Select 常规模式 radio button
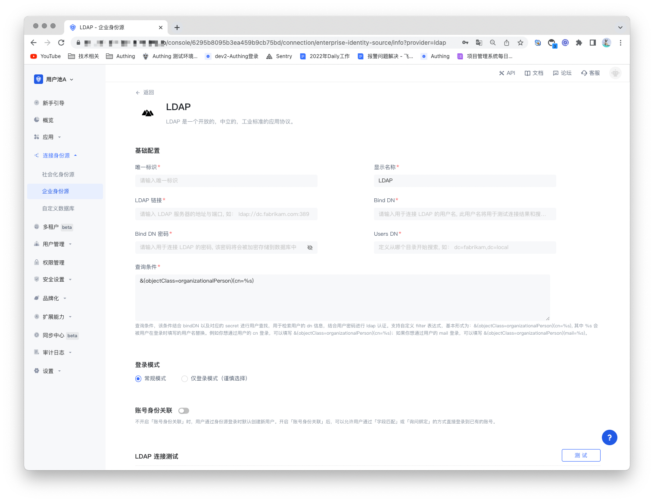This screenshot has height=502, width=654. click(138, 379)
